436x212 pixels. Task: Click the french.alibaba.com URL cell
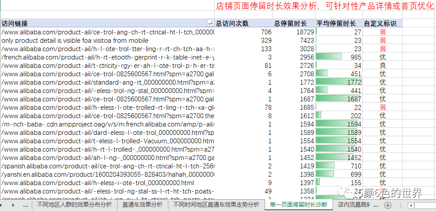pyautogui.click(x=107, y=57)
